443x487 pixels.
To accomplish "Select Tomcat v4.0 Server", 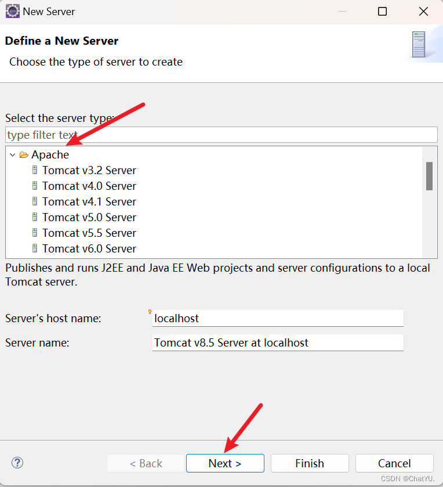I will point(89,186).
